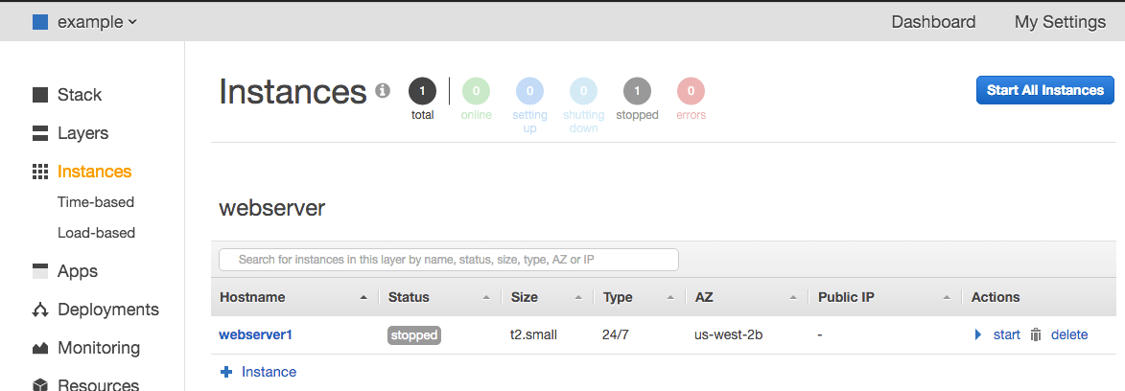Click the trash icon for webserver1

point(1036,334)
